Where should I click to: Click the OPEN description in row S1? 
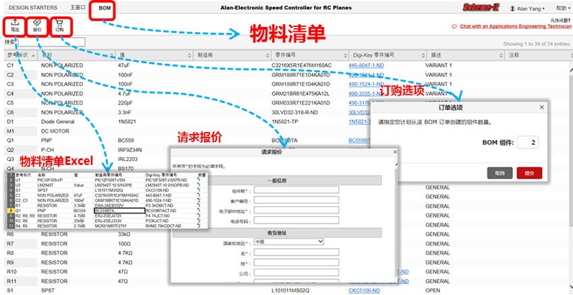pyautogui.click(x=432, y=290)
